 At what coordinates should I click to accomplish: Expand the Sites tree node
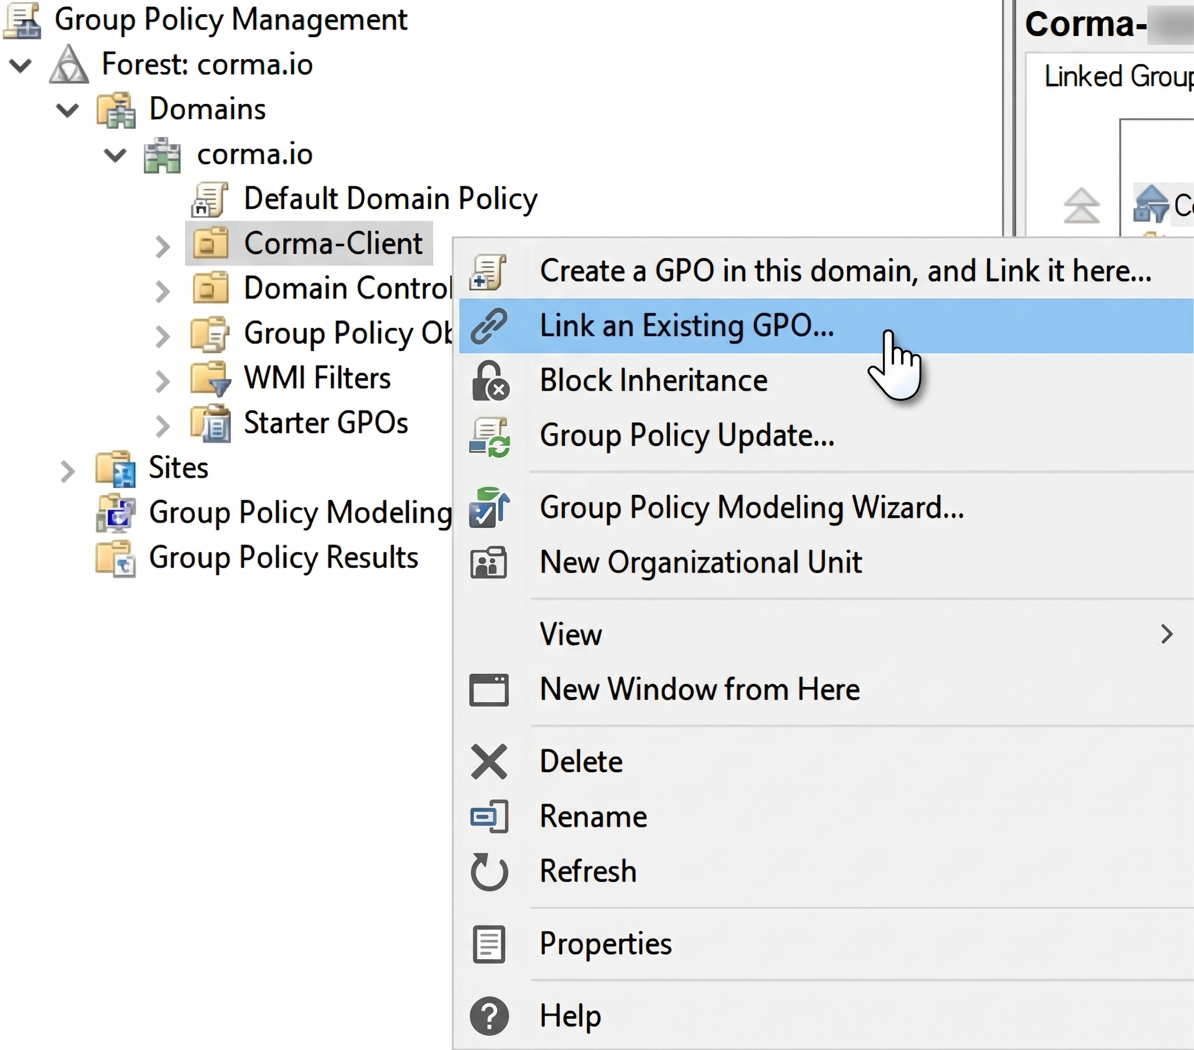pos(68,471)
